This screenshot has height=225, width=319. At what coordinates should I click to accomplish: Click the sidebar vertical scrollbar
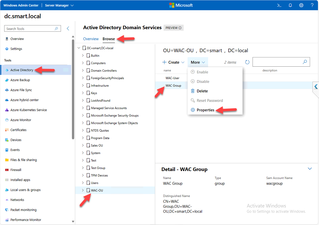click(73, 89)
